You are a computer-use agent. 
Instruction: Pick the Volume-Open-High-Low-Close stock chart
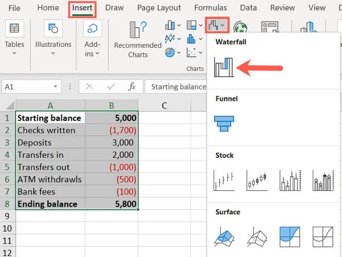[x=323, y=180]
